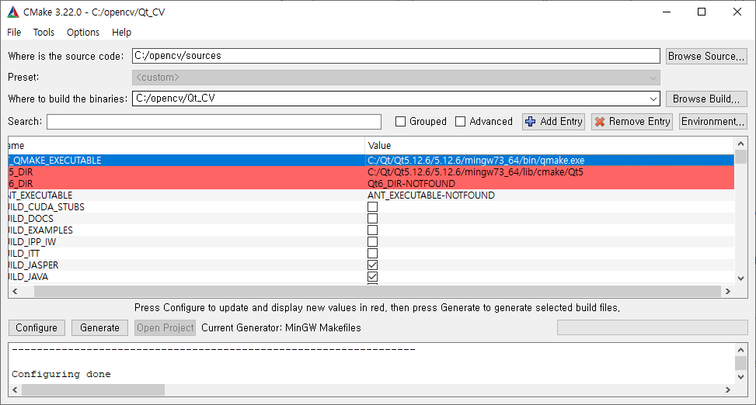This screenshot has height=405, width=756.
Task: Click the cache table horizontal scrollbar thumb
Action: coord(377,292)
